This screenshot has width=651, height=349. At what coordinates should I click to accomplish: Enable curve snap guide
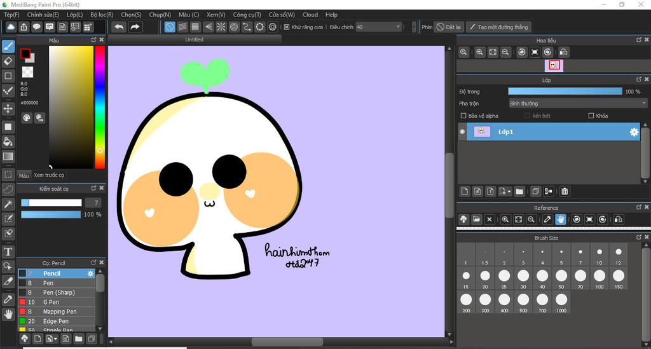pos(247,27)
